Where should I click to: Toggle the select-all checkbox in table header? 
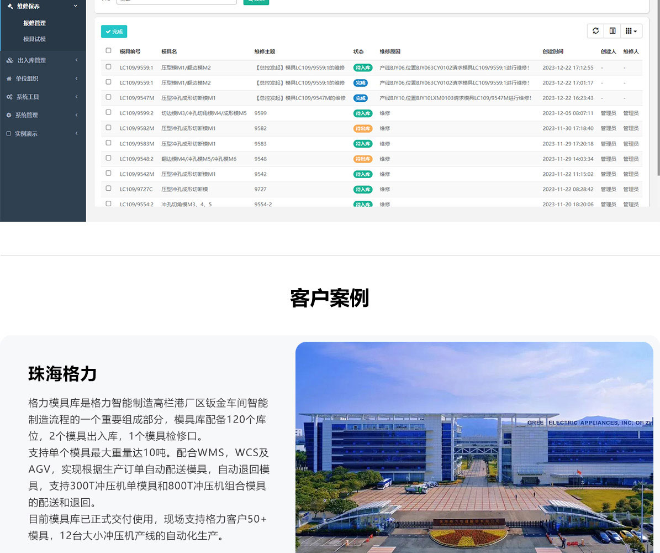108,51
